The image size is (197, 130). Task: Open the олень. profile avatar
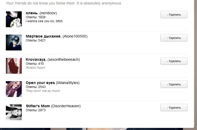[14, 19]
